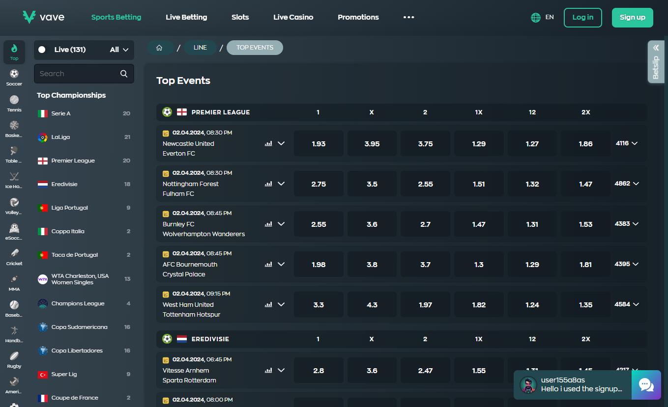Open the Cricket sport category
This screenshot has width=668, height=407.
[14, 256]
